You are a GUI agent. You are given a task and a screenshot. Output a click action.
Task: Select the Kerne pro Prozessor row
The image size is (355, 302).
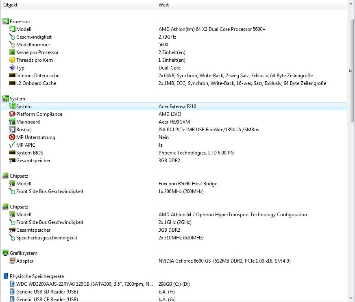174,52
